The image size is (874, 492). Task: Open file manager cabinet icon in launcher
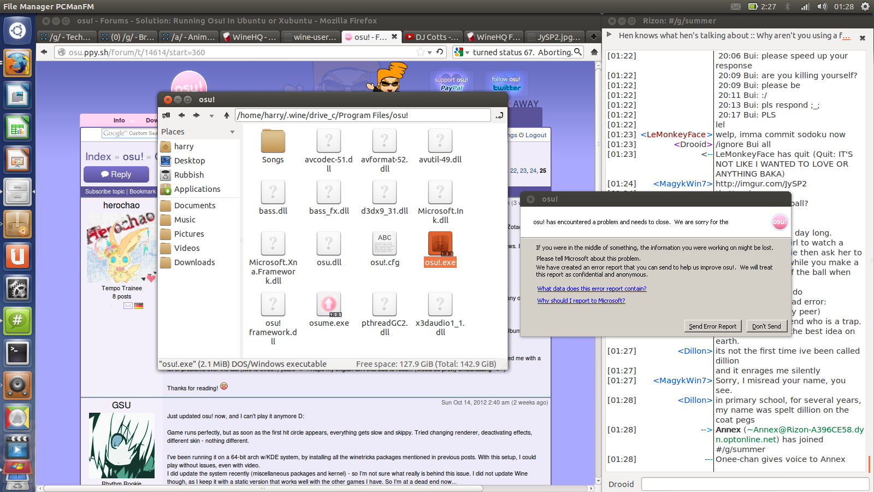click(x=17, y=192)
